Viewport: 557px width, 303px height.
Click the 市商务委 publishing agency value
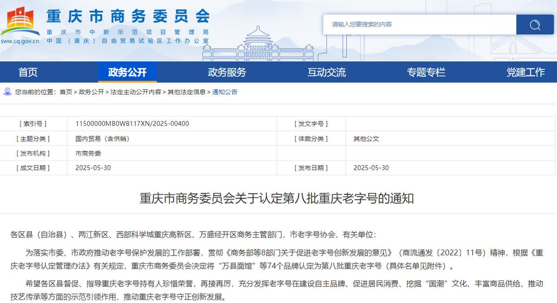pos(88,153)
